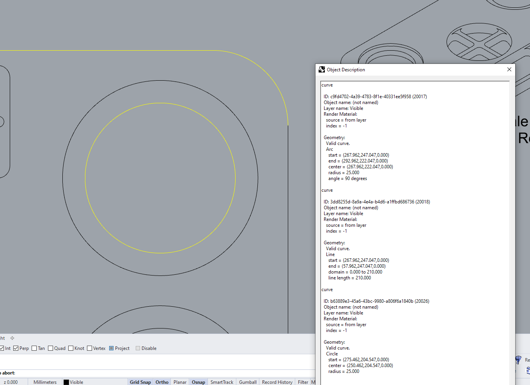
Task: Turn off Grid Snap in the status bar
Action: [140, 382]
